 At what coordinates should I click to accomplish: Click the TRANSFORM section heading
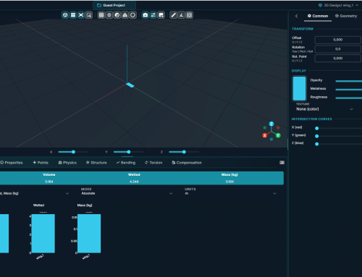tap(303, 29)
